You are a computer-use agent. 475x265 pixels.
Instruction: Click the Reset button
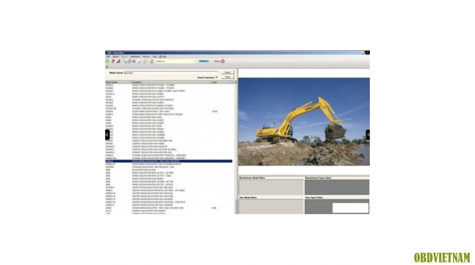click(227, 77)
